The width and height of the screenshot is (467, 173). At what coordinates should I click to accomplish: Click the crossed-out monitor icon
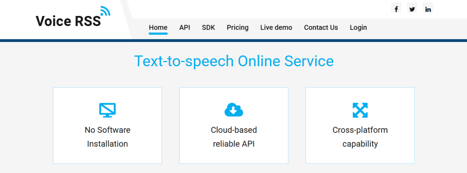(x=108, y=110)
